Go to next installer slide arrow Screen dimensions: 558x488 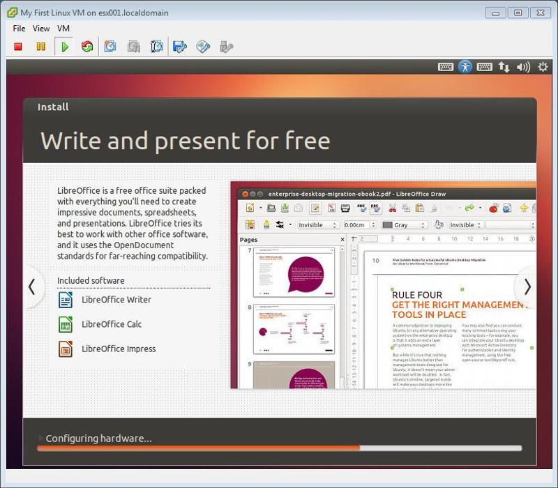point(527,287)
